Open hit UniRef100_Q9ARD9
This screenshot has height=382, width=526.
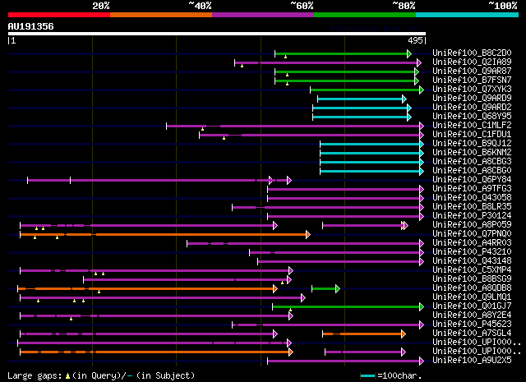(472, 98)
